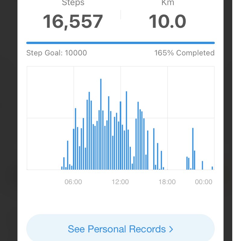Image resolution: width=241 pixels, height=241 pixels.
Task: Tap the last bar at chart's right edge
Action: point(212,168)
